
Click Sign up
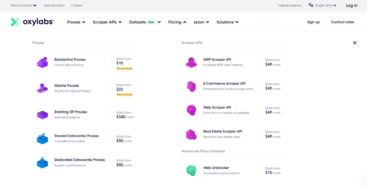click(x=313, y=22)
